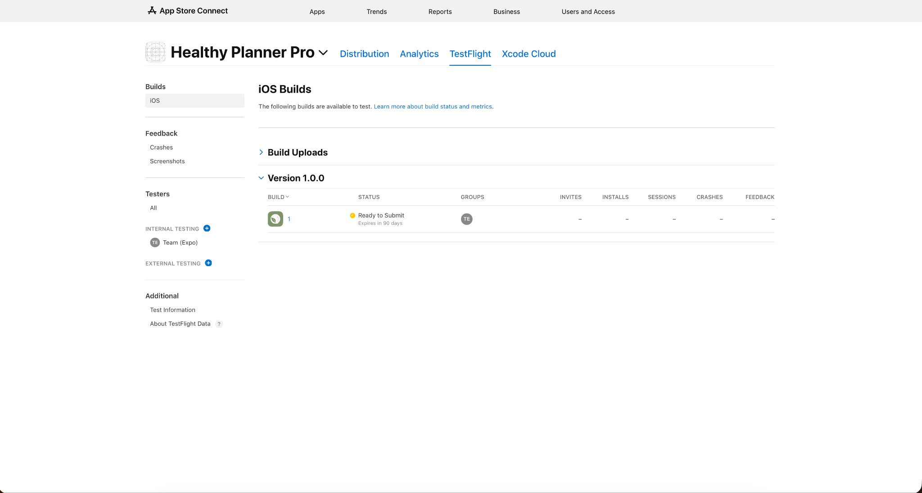Click the SESSIONS column header
Viewport: 922px width, 493px height.
(x=661, y=197)
